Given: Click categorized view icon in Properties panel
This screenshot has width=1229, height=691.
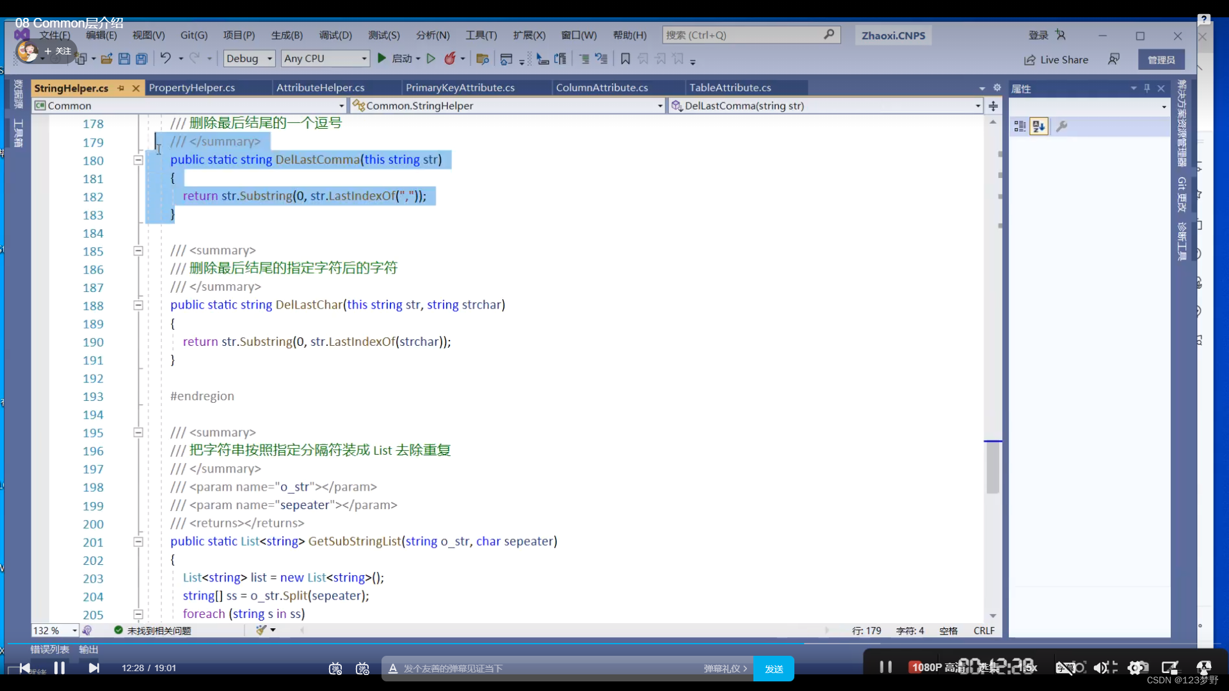Looking at the screenshot, I should [x=1020, y=126].
